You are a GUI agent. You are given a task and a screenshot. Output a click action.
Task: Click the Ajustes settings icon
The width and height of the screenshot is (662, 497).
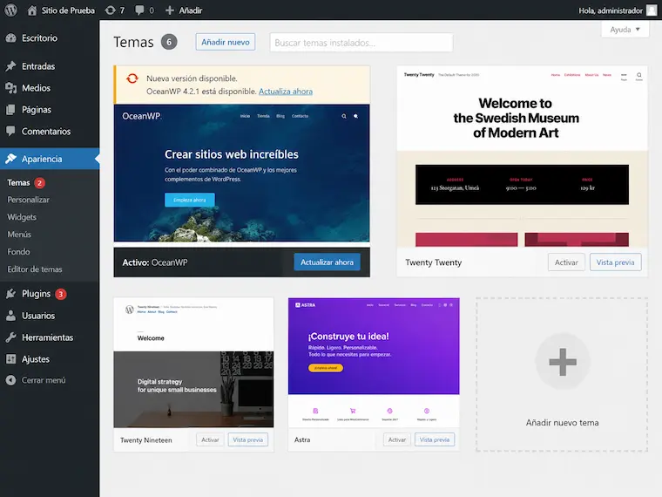(11, 359)
